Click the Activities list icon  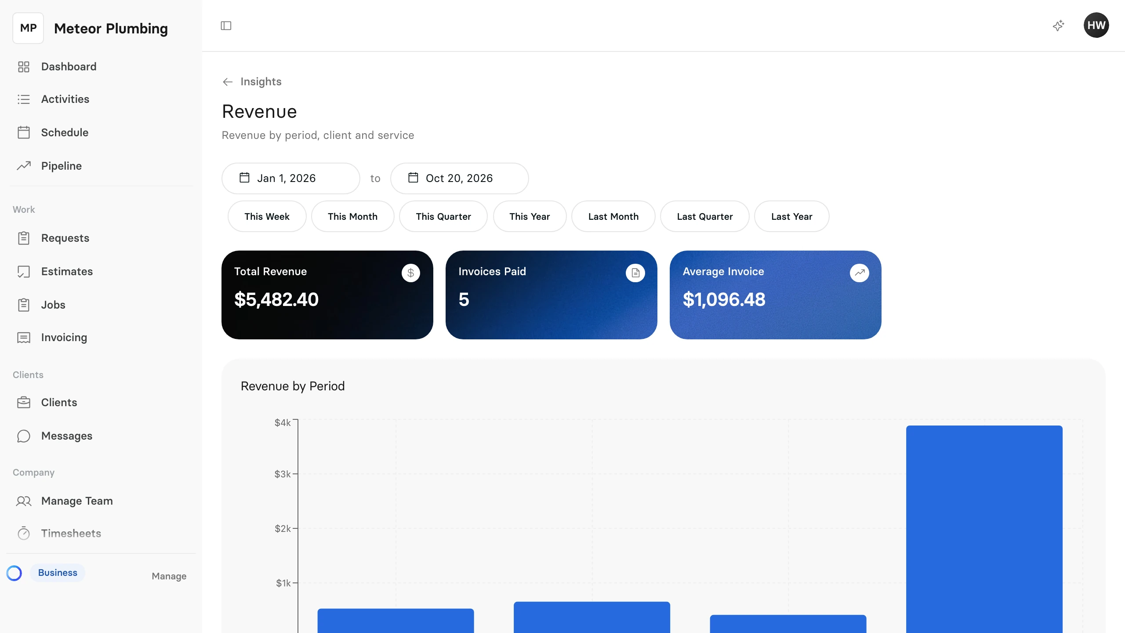pyautogui.click(x=24, y=99)
